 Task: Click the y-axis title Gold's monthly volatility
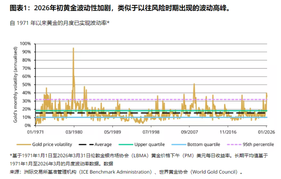tap(16, 85)
